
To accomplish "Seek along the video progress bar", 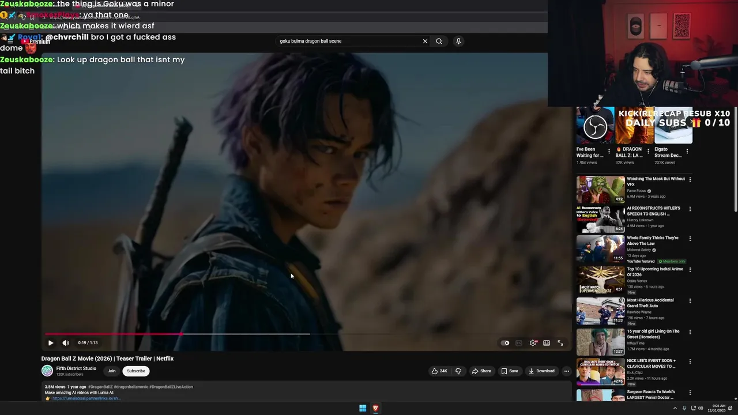I will [x=306, y=334].
